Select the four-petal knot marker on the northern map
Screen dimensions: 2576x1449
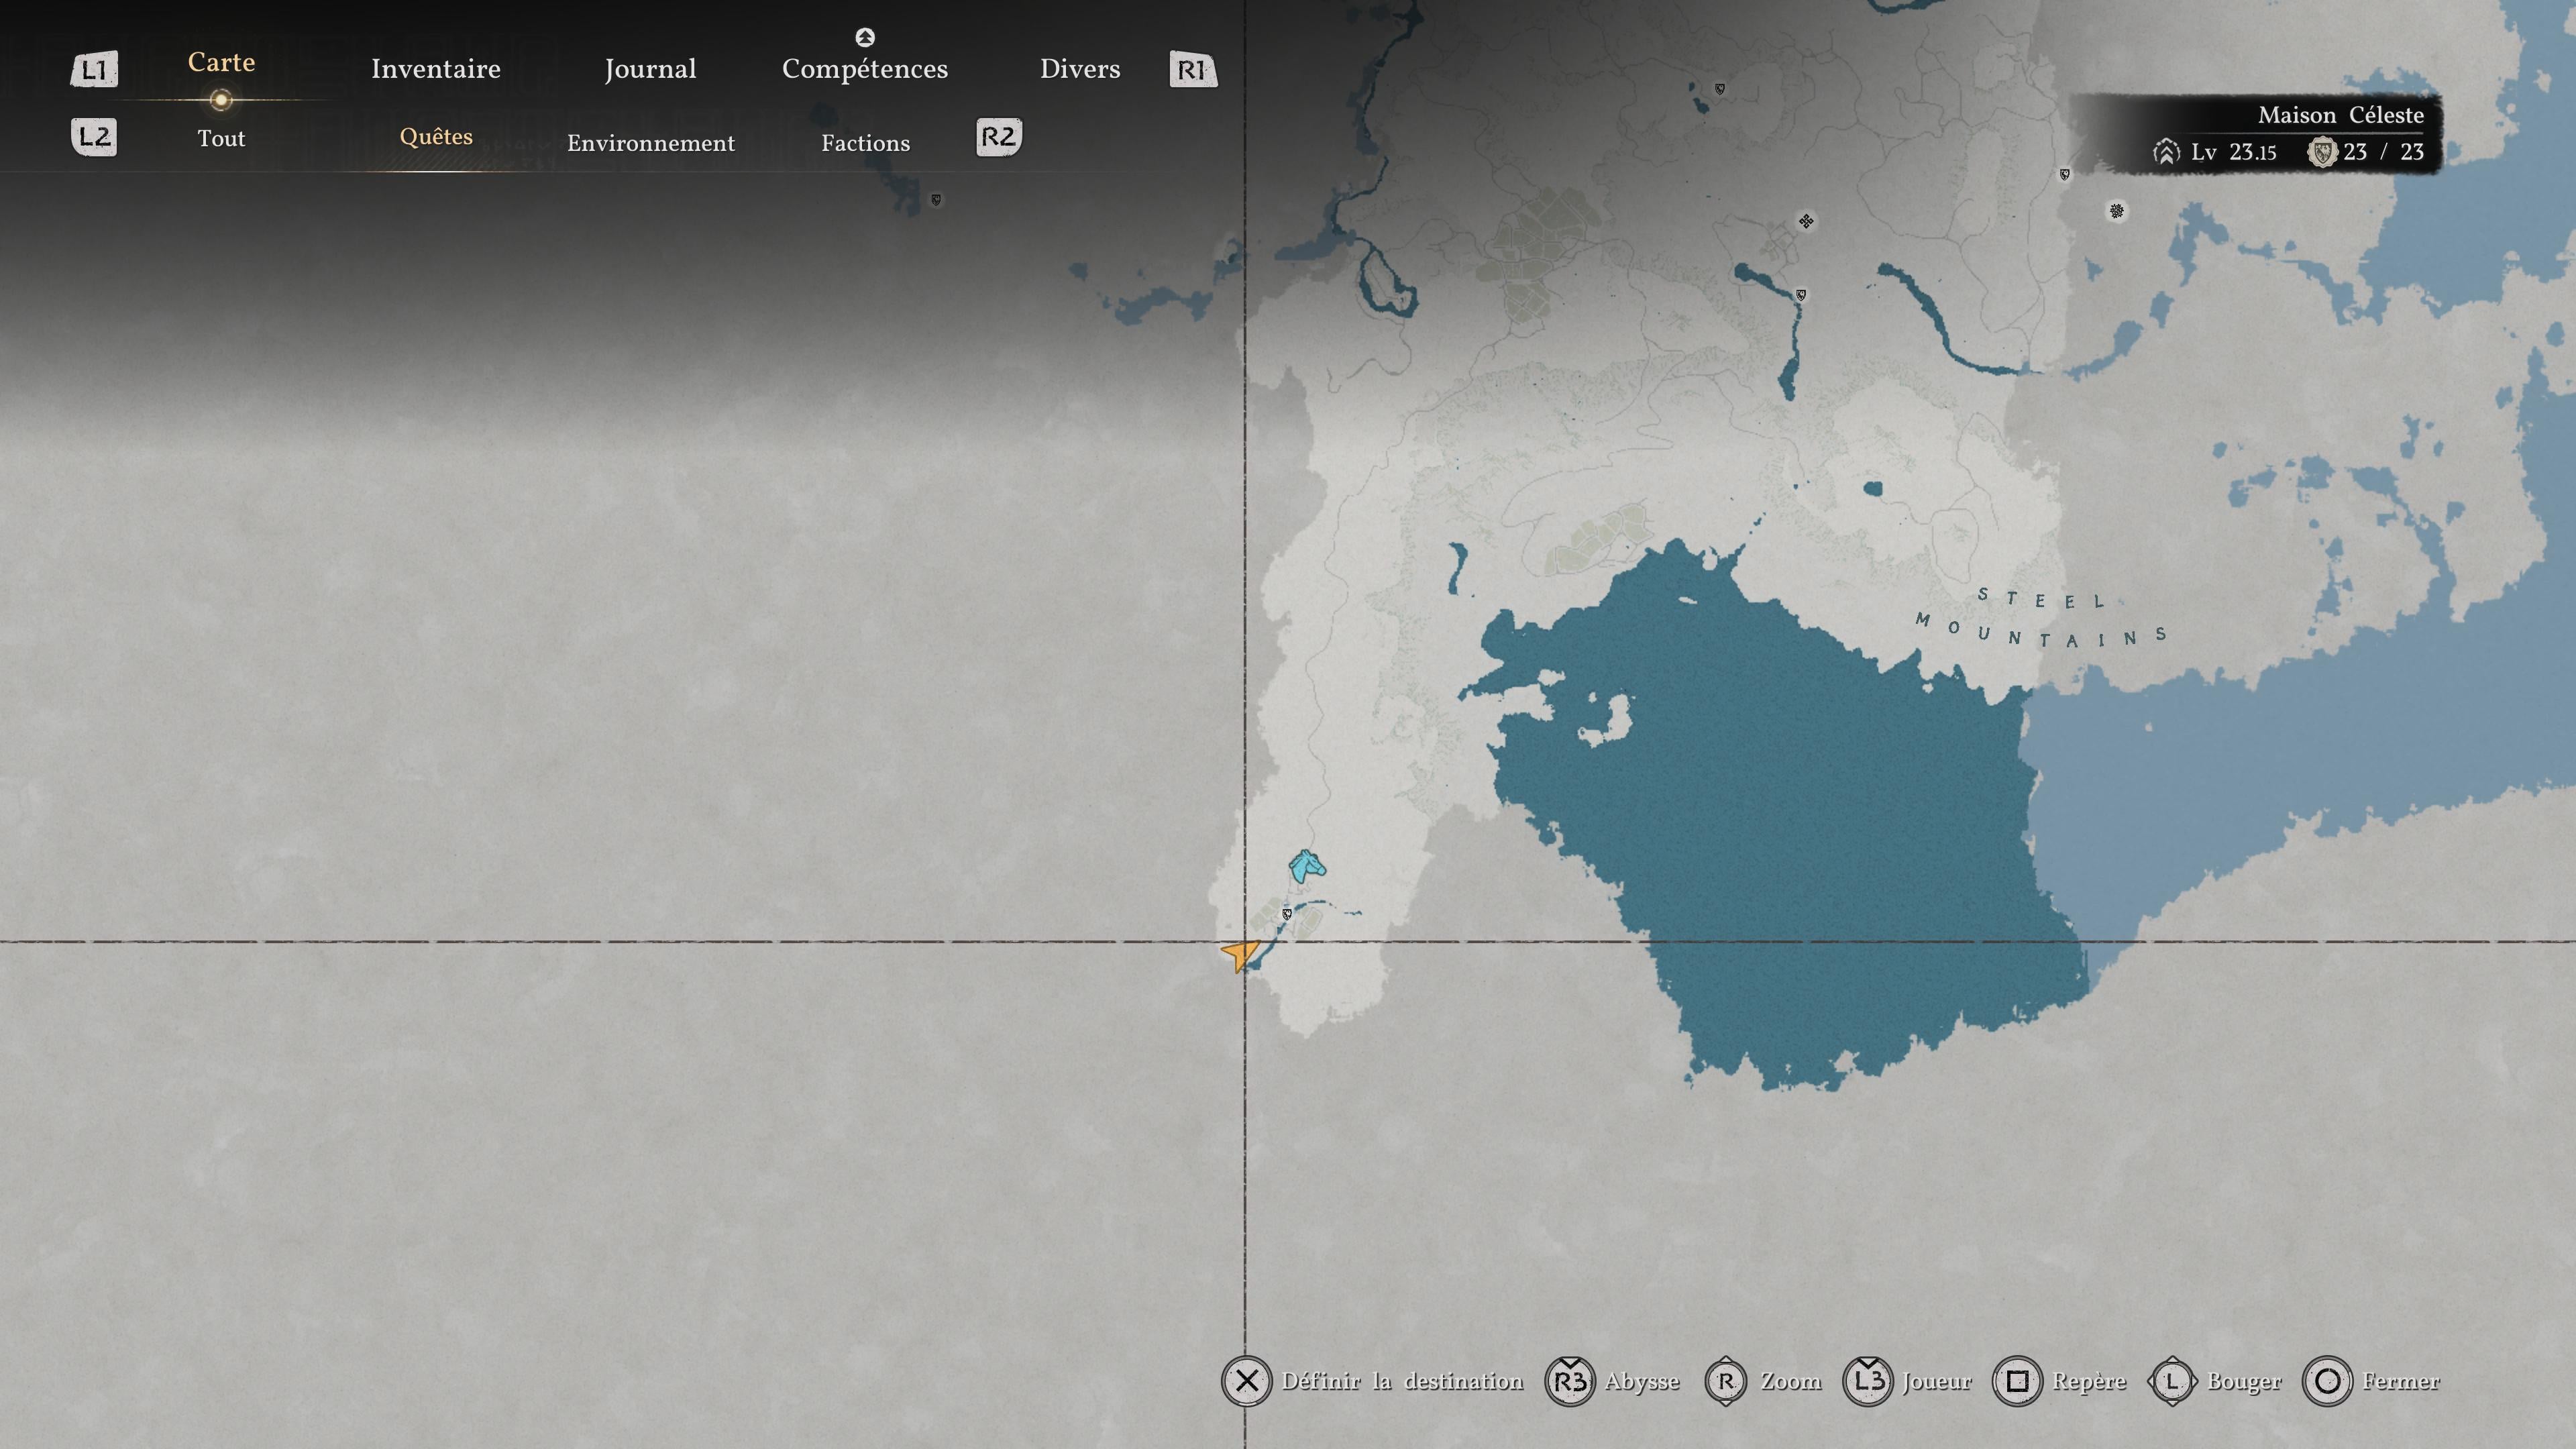pos(1806,221)
